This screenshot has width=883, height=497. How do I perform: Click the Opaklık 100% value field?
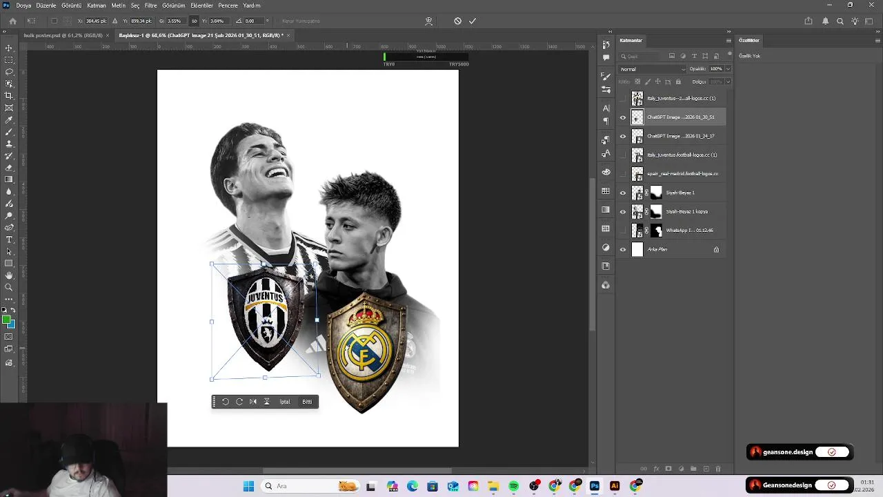click(x=716, y=69)
